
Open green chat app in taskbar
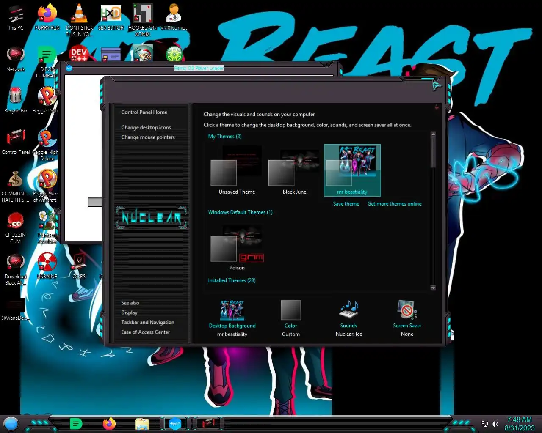pos(76,423)
